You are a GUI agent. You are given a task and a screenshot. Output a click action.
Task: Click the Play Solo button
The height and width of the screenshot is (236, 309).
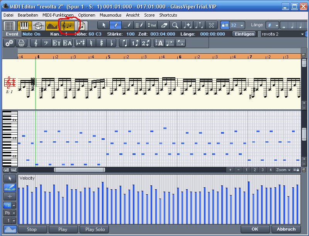coord(94,229)
